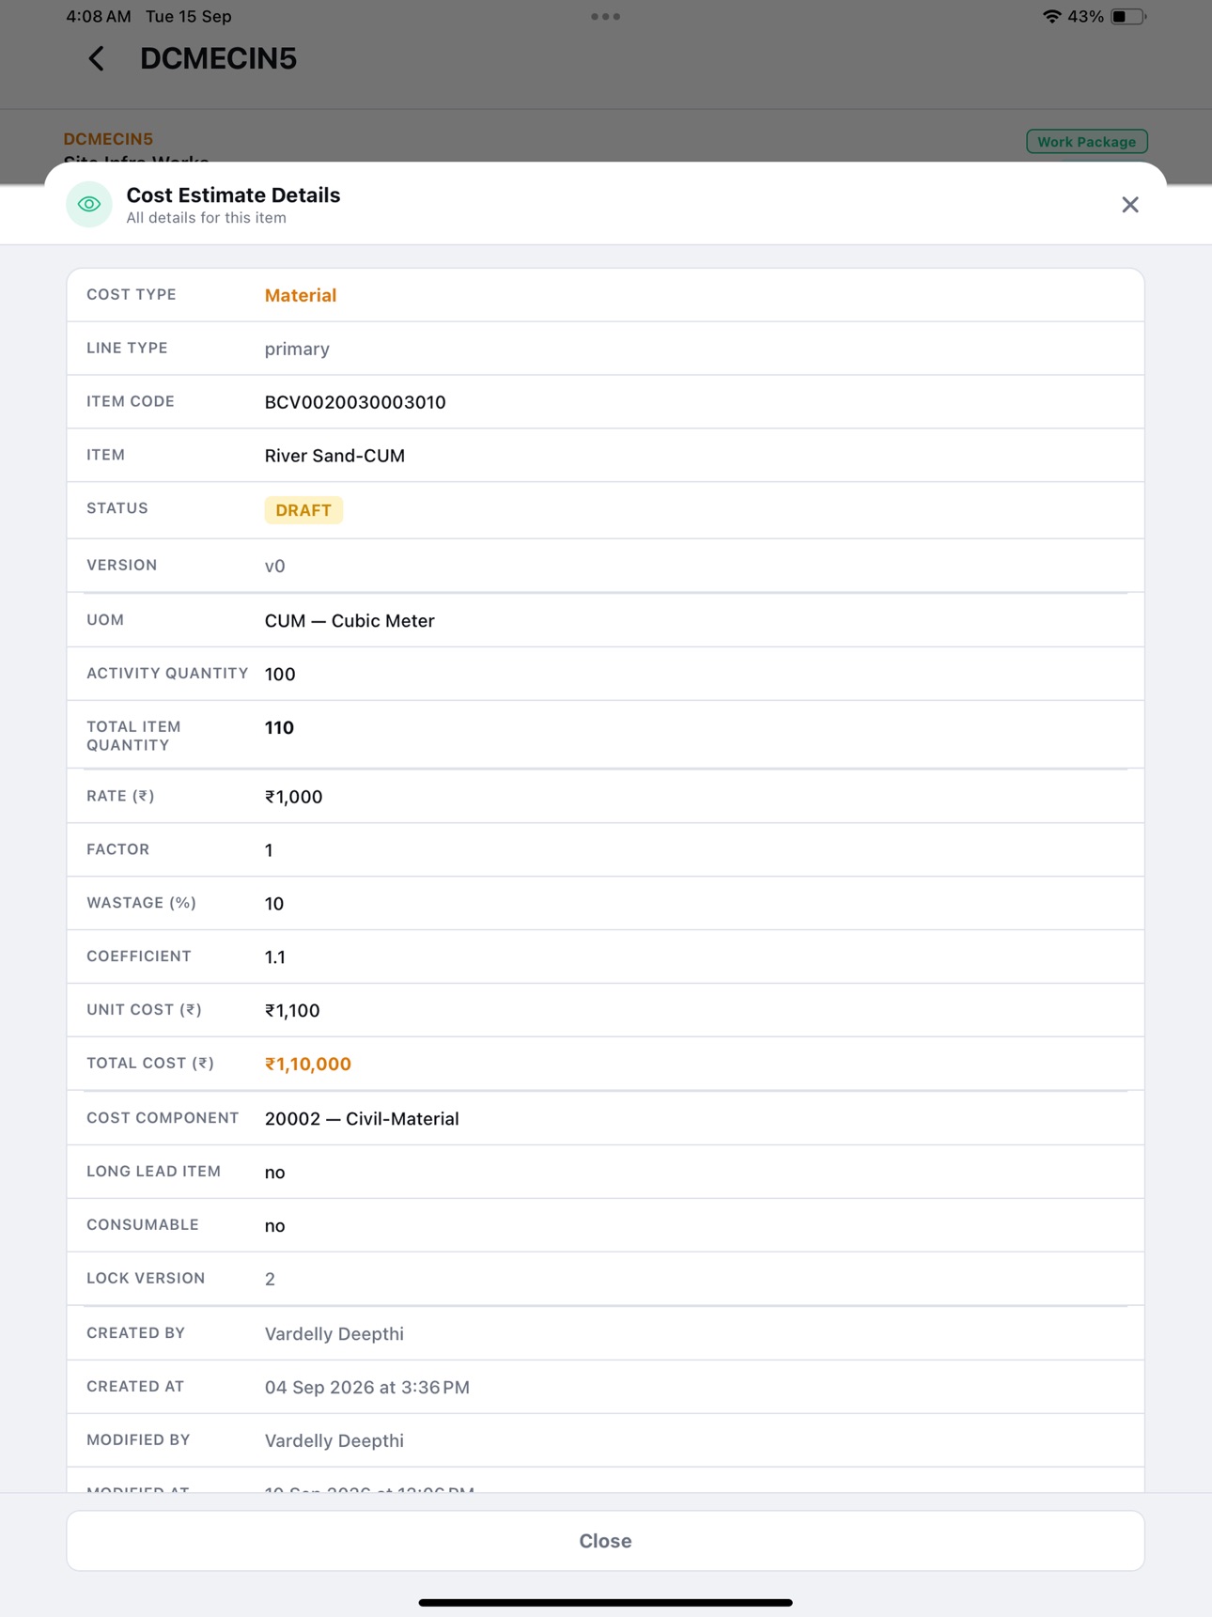Tap the three-dot multitasking indicator
1212x1617 pixels.
click(x=605, y=16)
